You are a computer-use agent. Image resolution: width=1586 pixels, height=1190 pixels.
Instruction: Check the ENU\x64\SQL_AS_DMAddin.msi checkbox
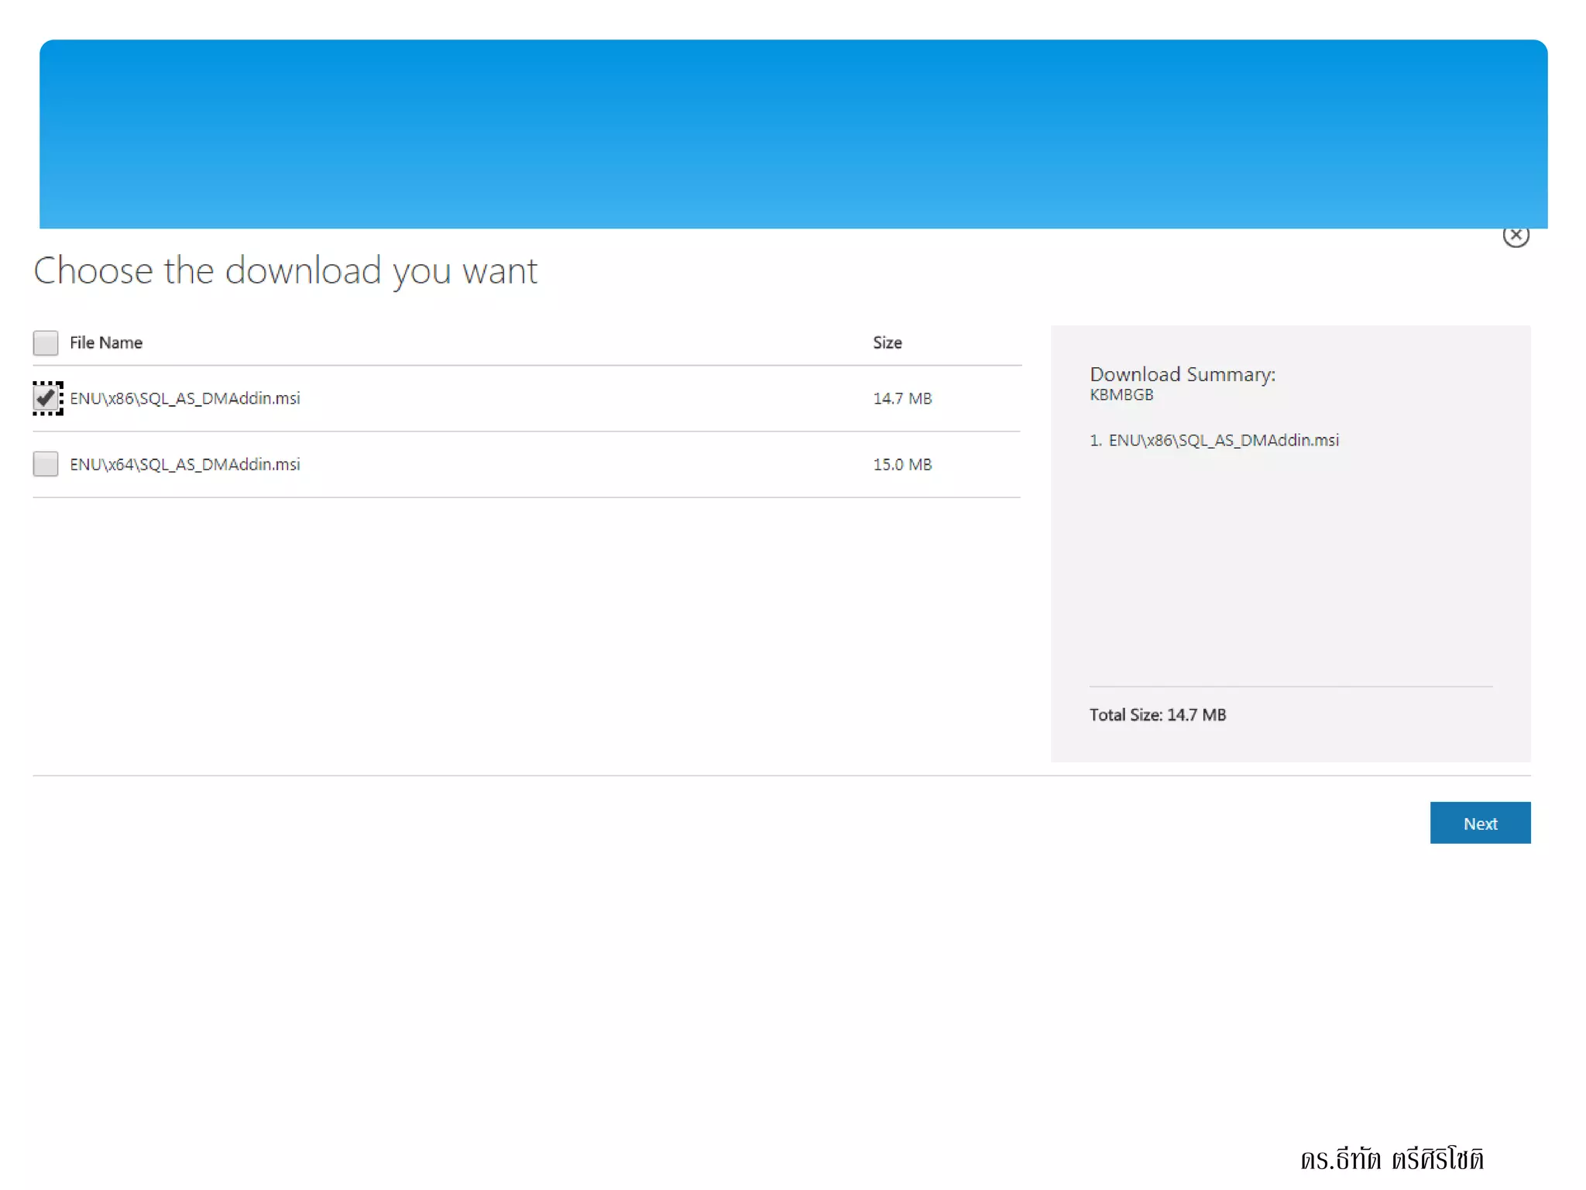(x=46, y=464)
